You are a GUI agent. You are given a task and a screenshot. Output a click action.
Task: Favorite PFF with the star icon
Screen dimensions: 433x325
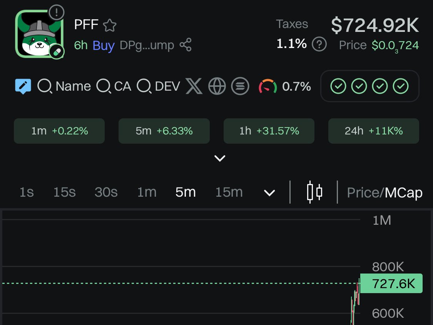(110, 25)
